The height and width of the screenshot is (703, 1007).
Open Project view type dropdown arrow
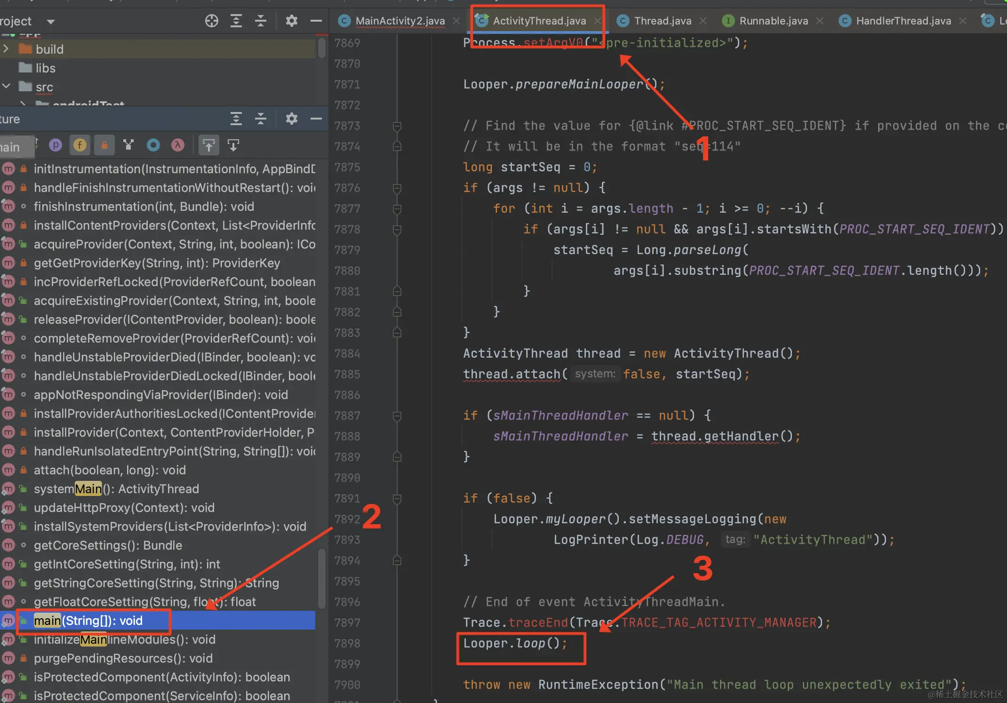pos(51,22)
